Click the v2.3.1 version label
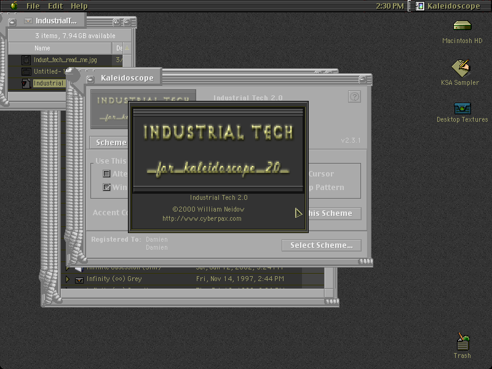The height and width of the screenshot is (369, 492). (x=351, y=140)
